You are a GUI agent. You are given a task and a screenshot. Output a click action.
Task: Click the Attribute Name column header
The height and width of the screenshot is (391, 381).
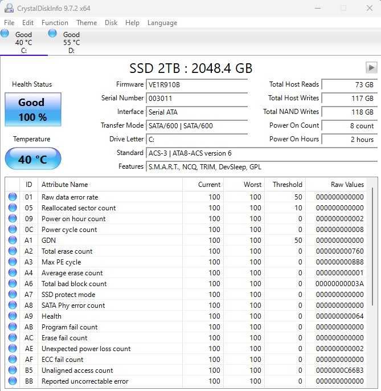click(x=110, y=185)
